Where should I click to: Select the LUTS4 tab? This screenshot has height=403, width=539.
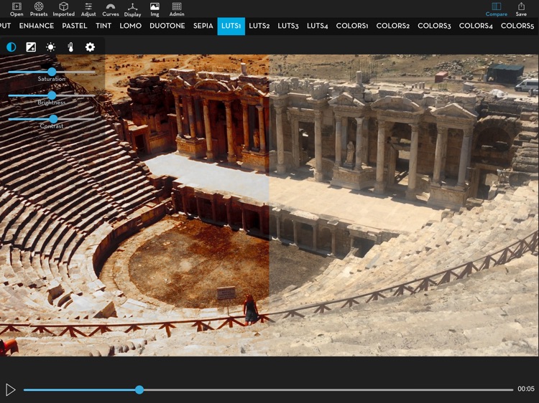point(317,26)
